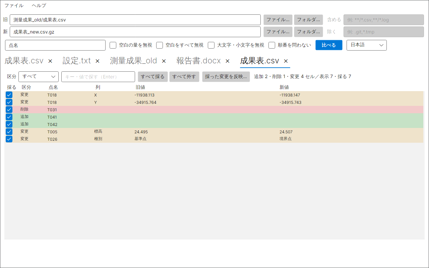Close the active 成果表.csv tab
This screenshot has height=268, width=429.
click(x=286, y=61)
